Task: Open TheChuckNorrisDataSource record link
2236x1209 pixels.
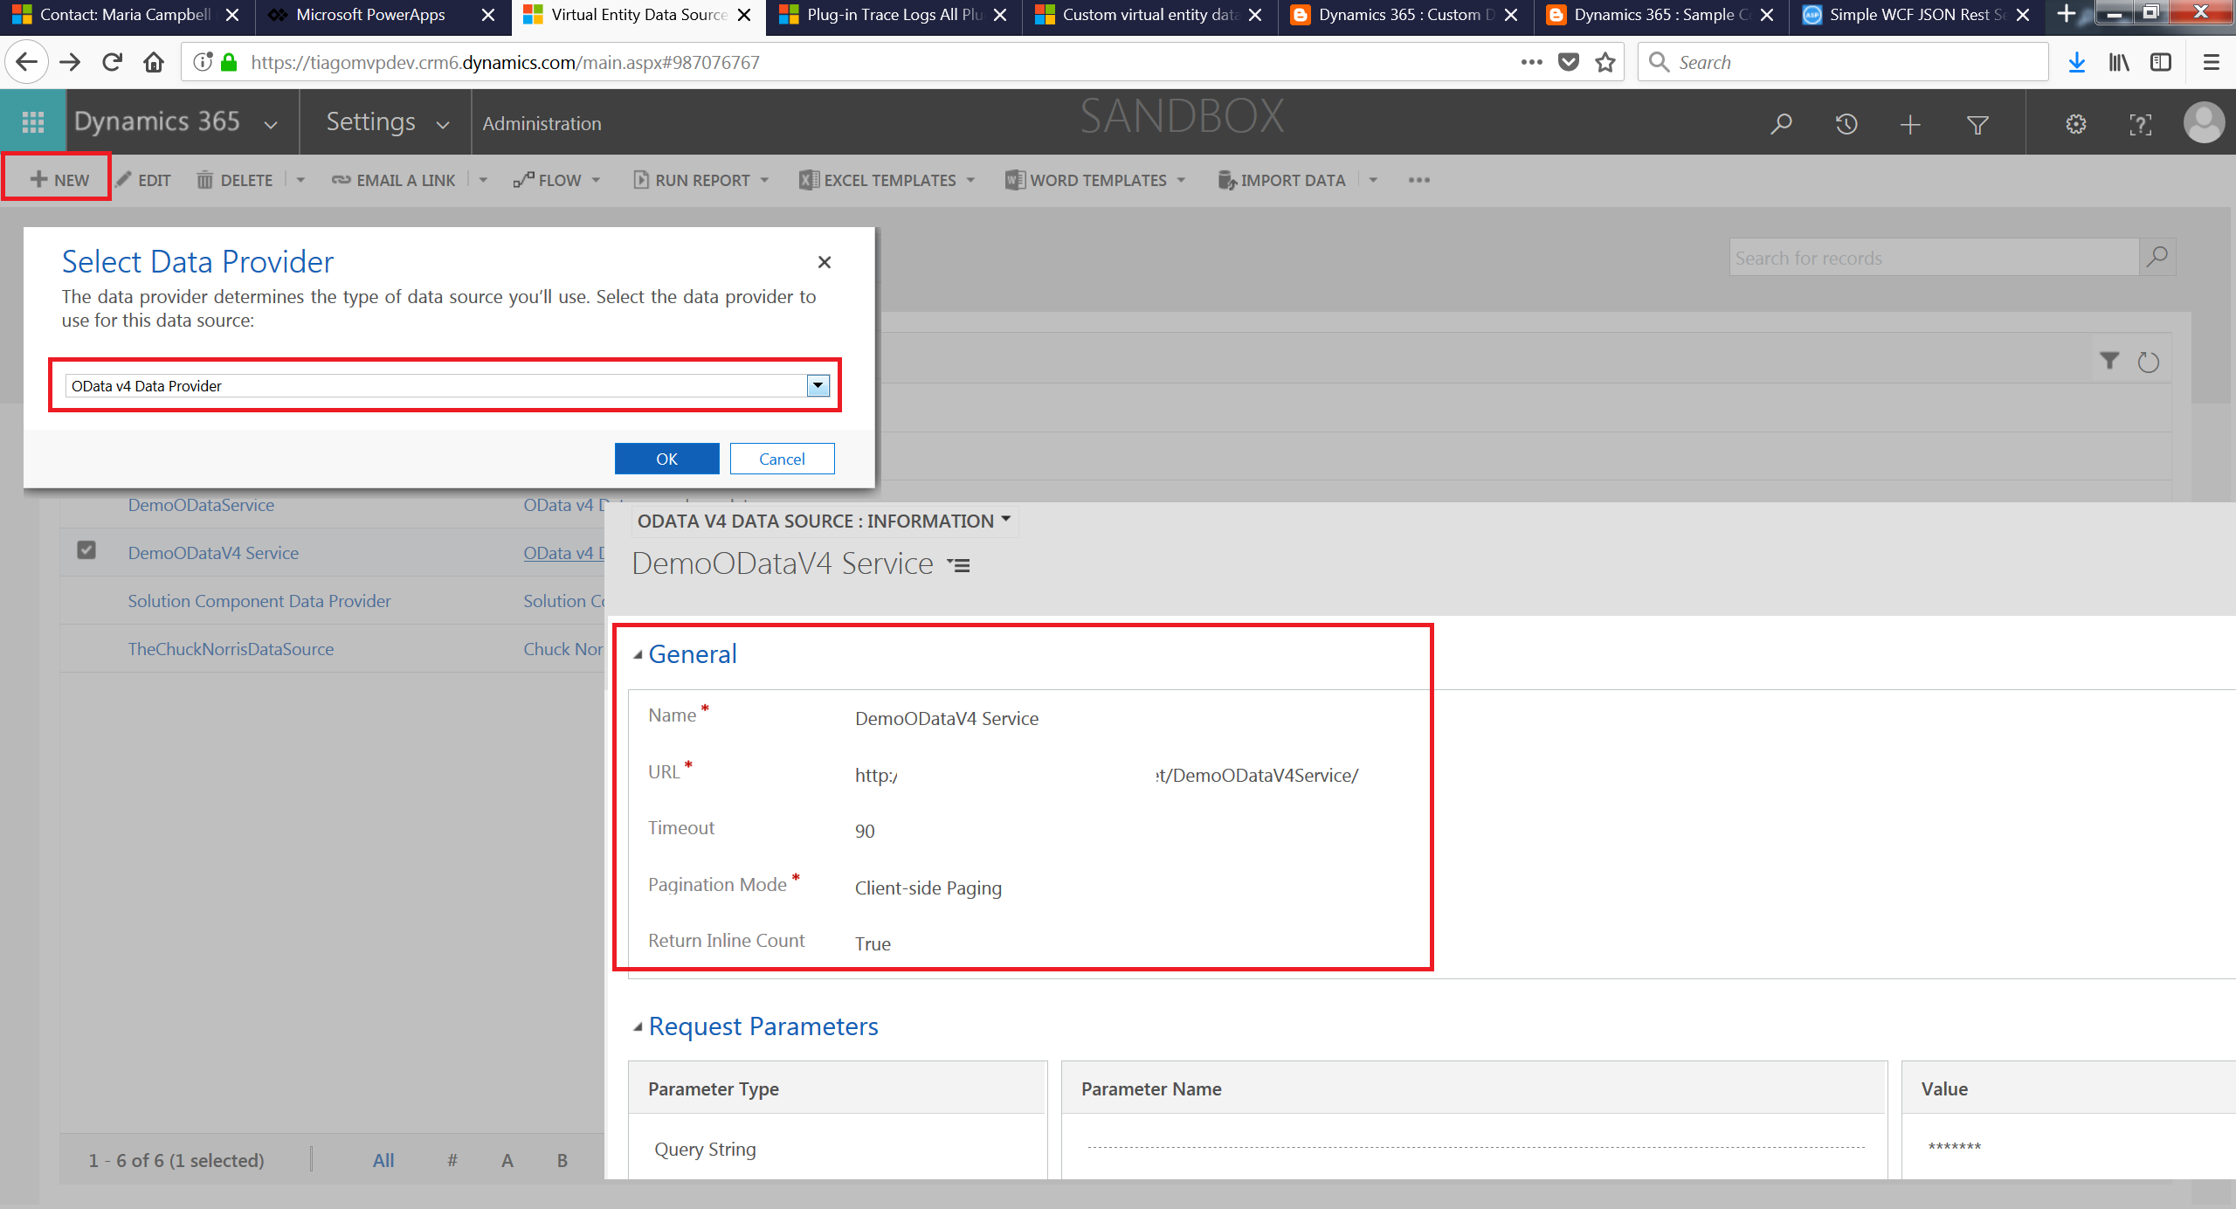Action: [x=231, y=649]
